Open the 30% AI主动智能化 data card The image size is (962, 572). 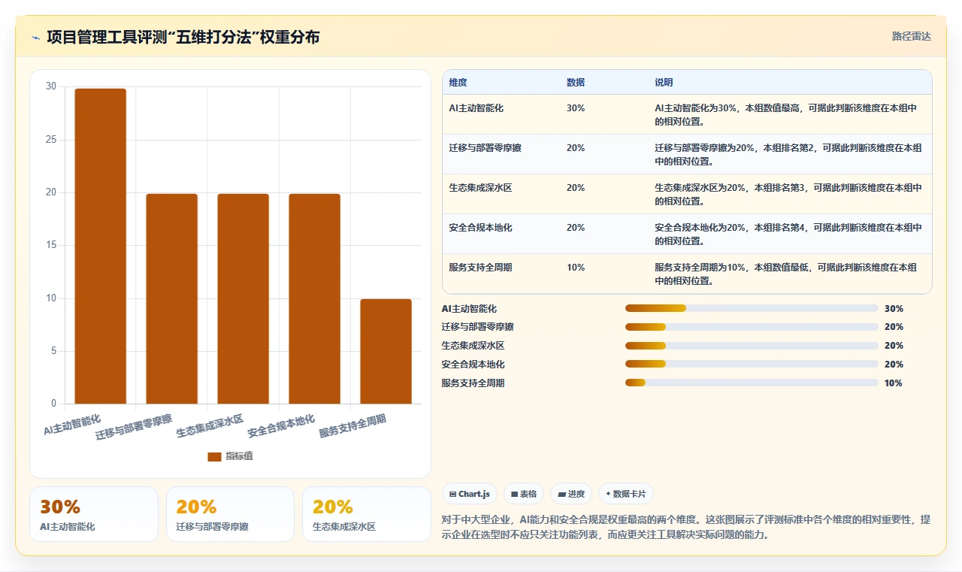pyautogui.click(x=94, y=514)
